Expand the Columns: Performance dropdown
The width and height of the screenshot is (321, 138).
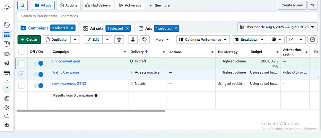pyautogui.click(x=203, y=40)
